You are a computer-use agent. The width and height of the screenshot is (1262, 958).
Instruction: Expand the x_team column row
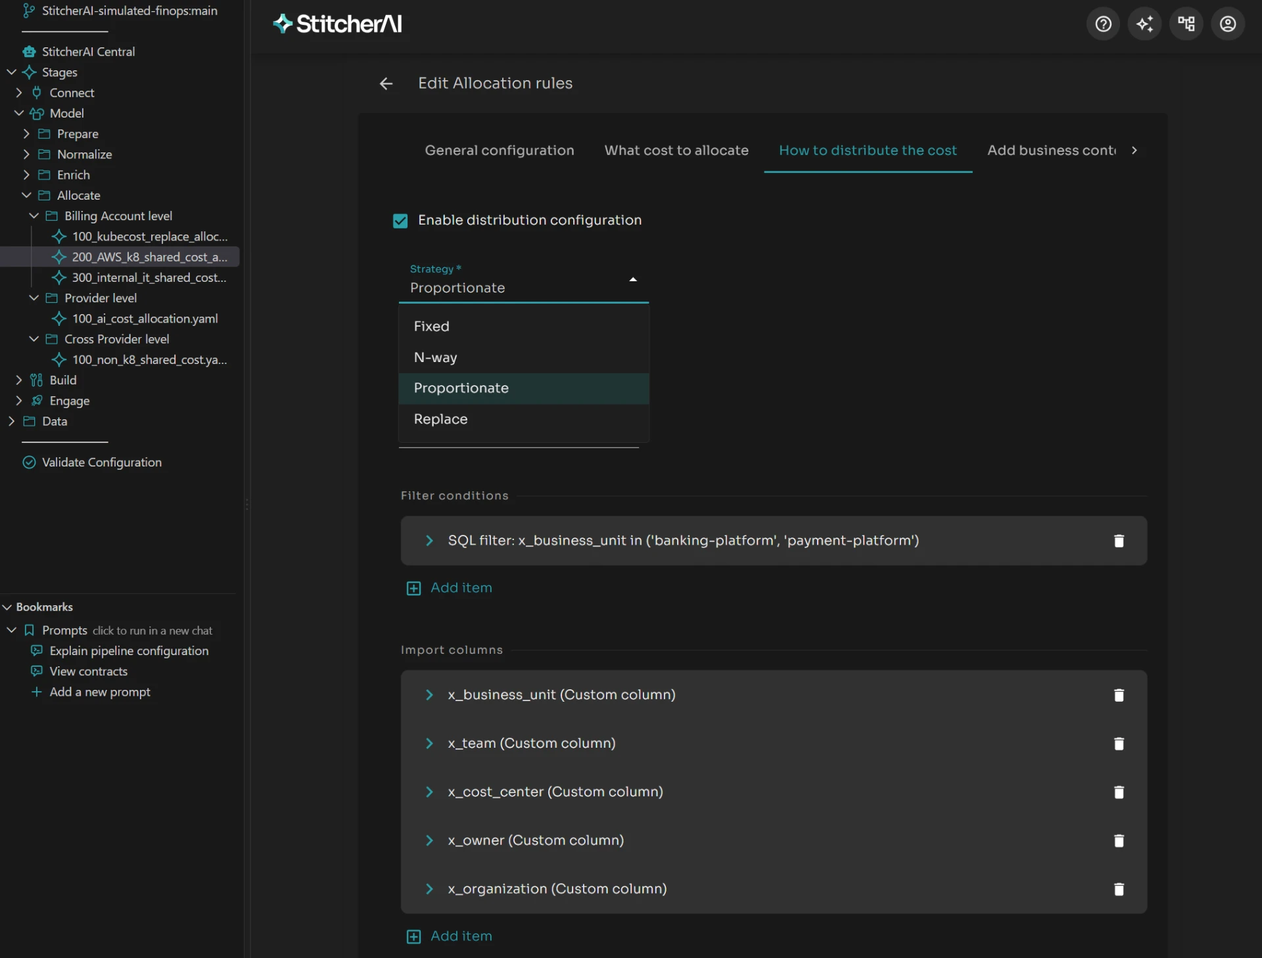click(429, 743)
